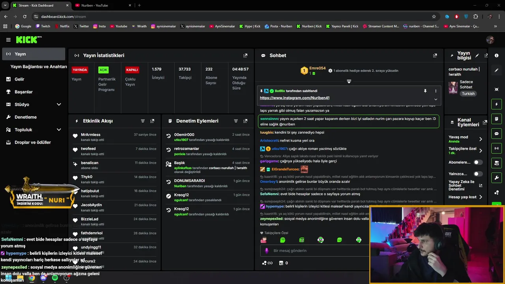Open the hamburger menu next to KICK logo

point(8,40)
